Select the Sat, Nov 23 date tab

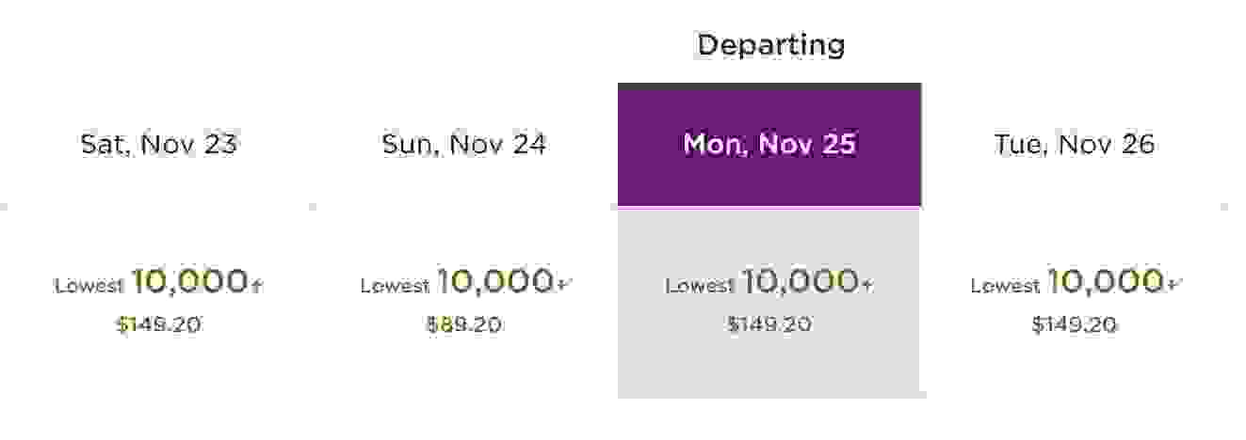(158, 145)
